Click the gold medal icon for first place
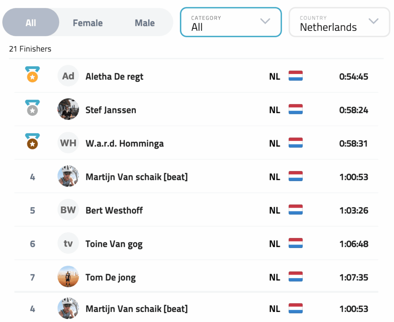This screenshot has width=394, height=322. (32, 74)
